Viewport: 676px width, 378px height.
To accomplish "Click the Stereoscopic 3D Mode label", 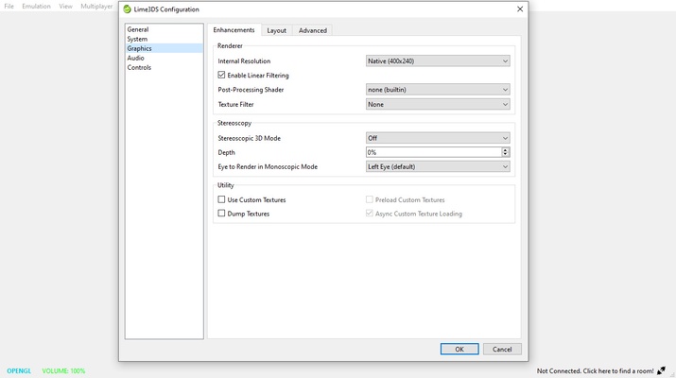I will pyautogui.click(x=250, y=138).
